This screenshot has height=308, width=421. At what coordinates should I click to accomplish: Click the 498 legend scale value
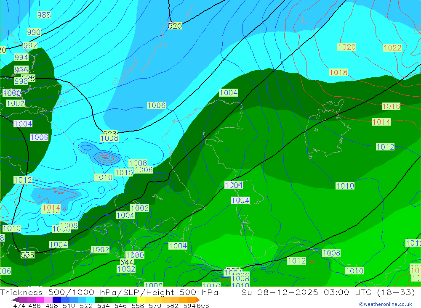click(52, 305)
